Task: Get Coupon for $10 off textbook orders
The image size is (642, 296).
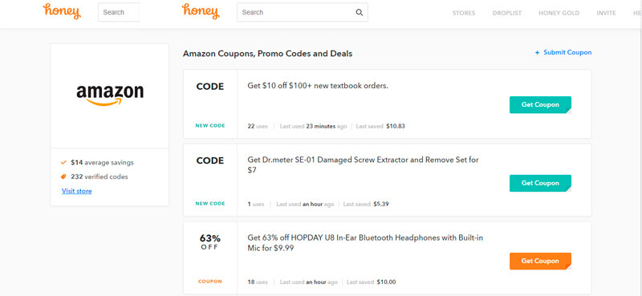Action: point(540,105)
